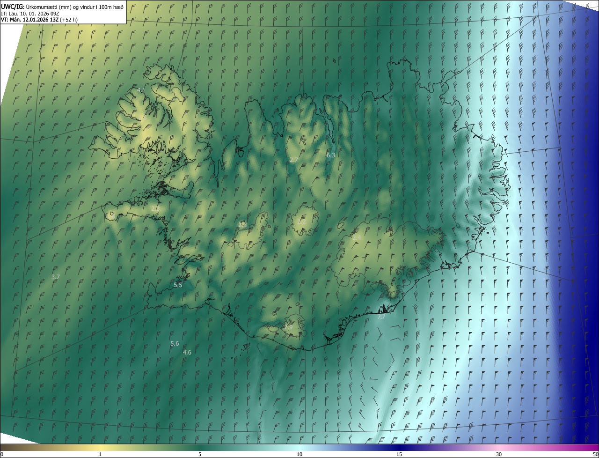Click the UWC/IG Úrkomumætti title line
599x458 pixels.
pos(62,7)
